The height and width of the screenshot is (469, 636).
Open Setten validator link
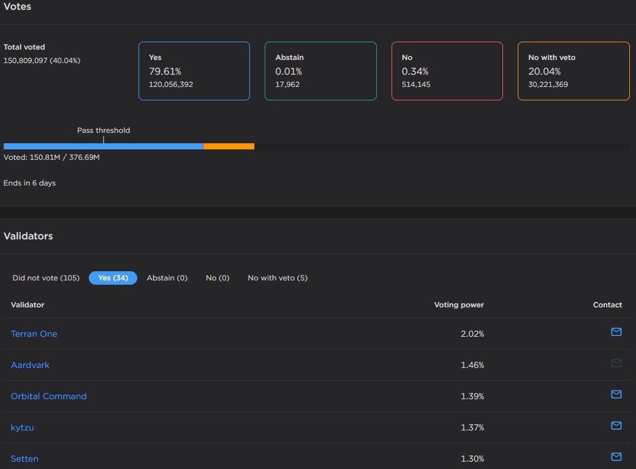pyautogui.click(x=25, y=459)
